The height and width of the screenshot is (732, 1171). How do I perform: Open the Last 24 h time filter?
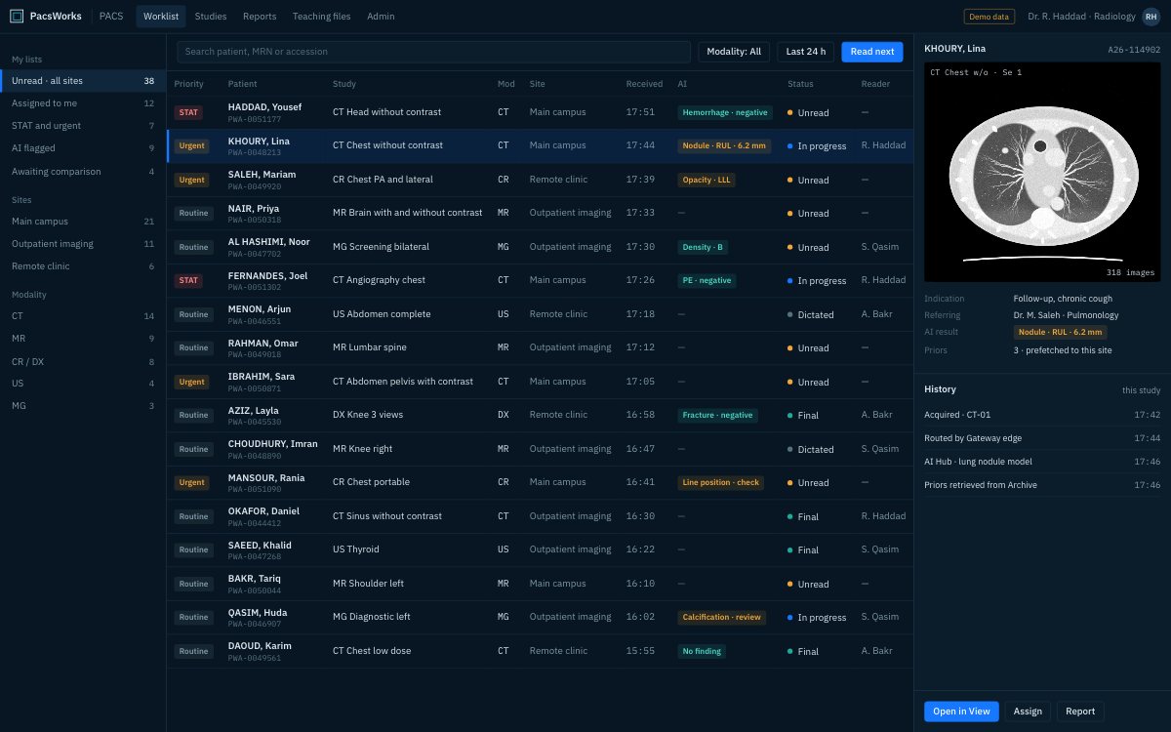(805, 52)
